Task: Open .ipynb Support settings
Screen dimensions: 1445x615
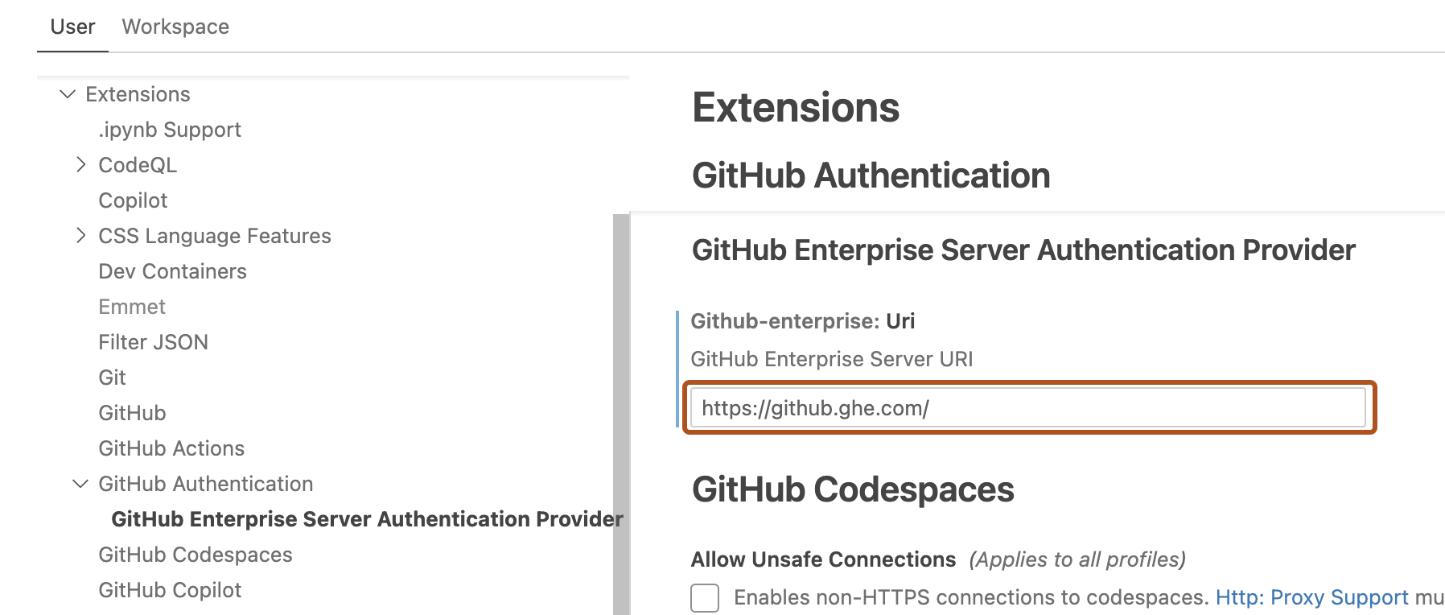Action: [x=170, y=130]
